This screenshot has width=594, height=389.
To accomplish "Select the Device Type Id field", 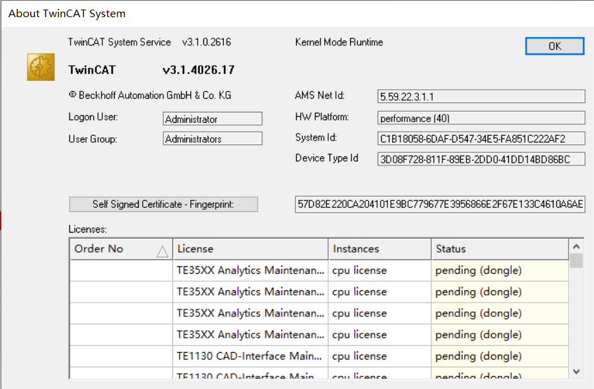I will tap(481, 159).
